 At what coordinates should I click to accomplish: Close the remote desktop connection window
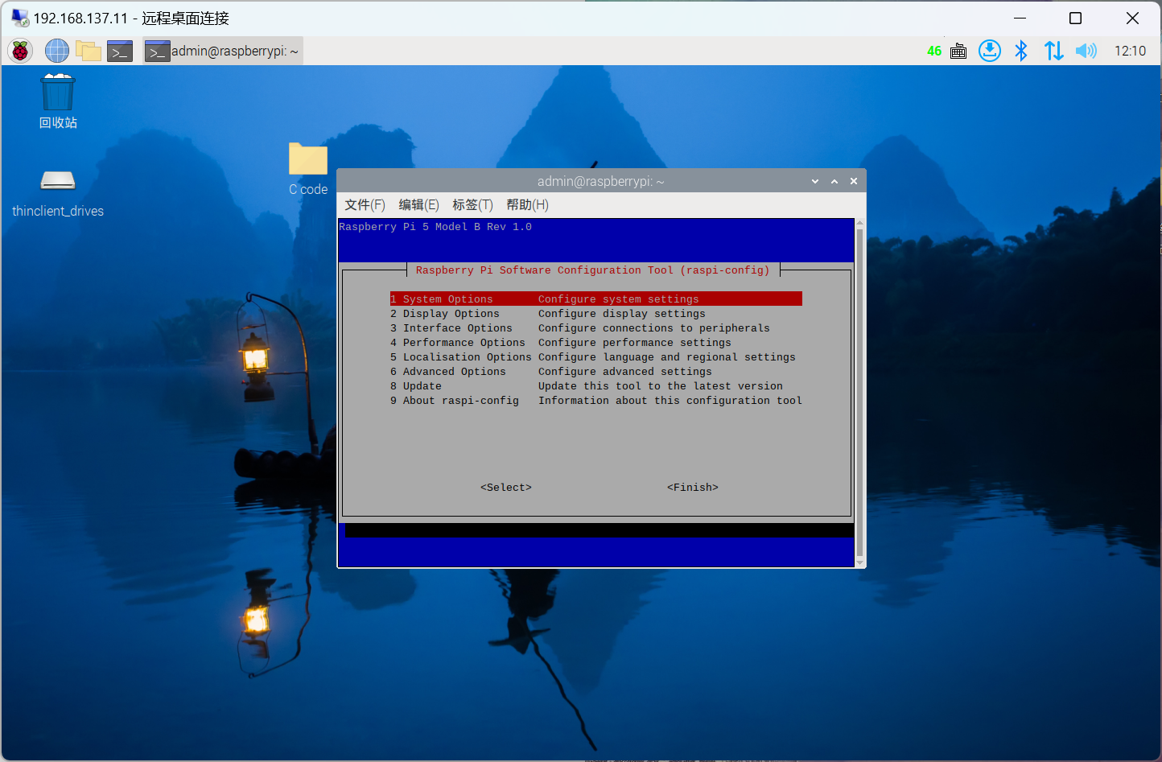click(x=1132, y=18)
